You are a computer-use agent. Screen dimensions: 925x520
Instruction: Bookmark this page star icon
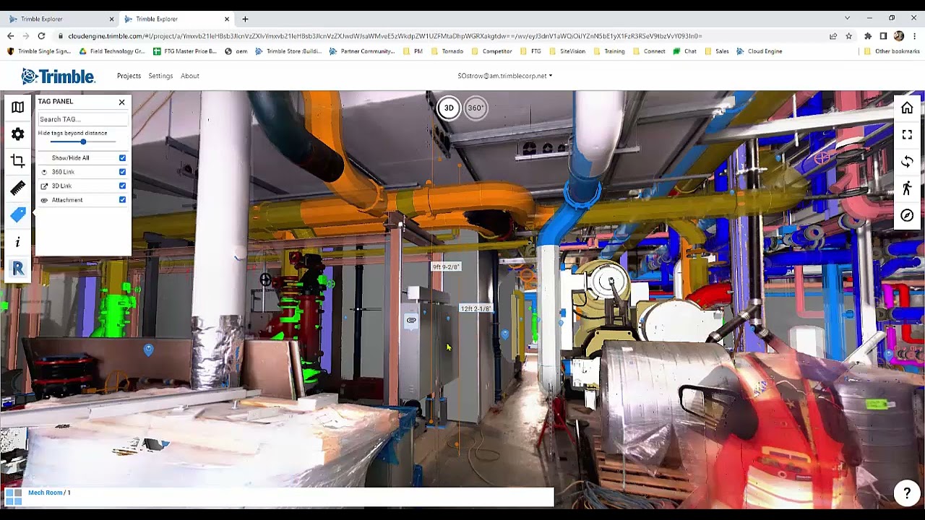tap(848, 35)
